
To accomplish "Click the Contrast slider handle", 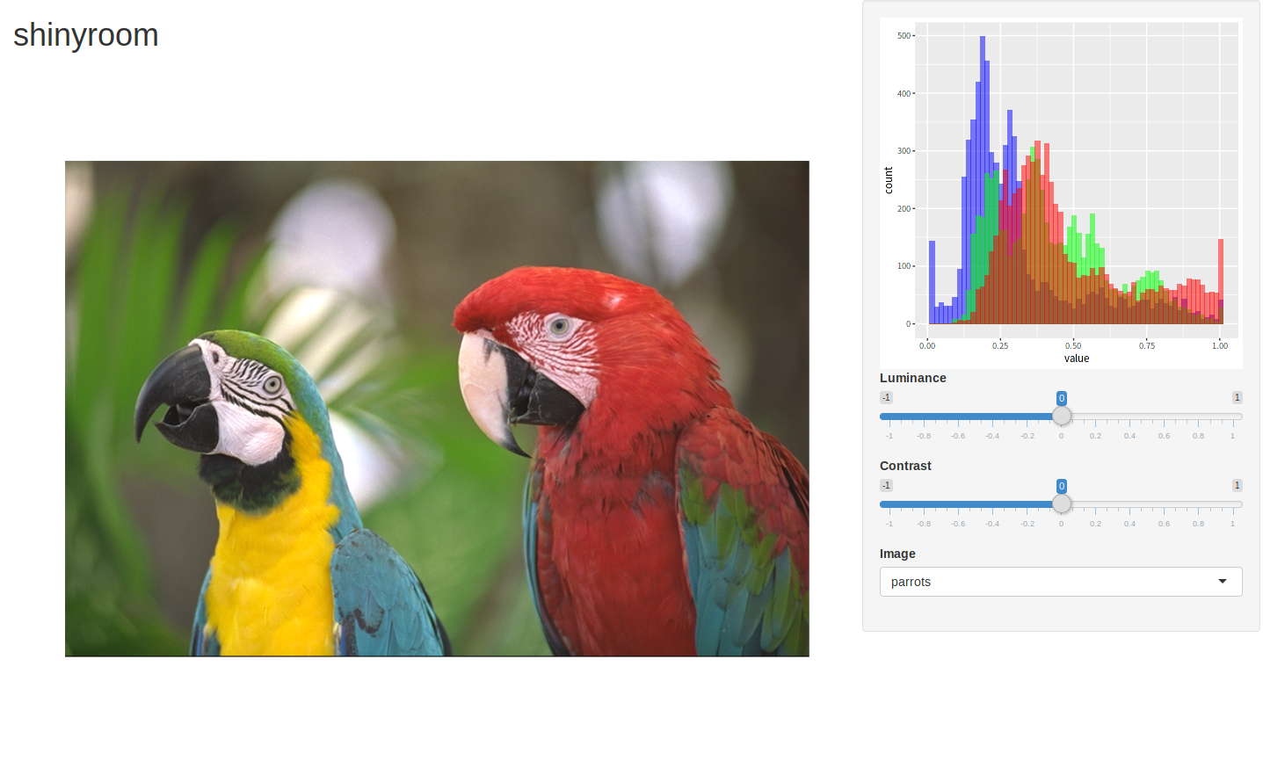I will [x=1061, y=504].
